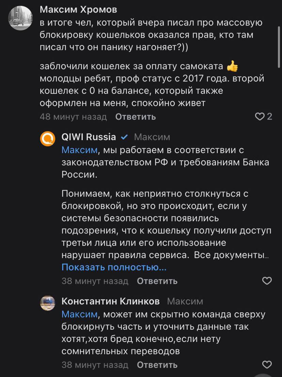The width and height of the screenshot is (282, 377).
Task: Like the QIWI Russia reply
Action: [267, 281]
